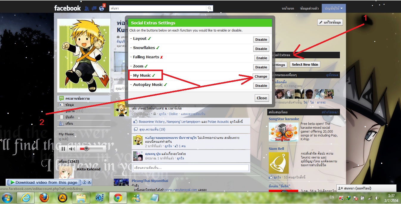Open Info tab ข้อมูล in sidebar

click(x=84, y=105)
